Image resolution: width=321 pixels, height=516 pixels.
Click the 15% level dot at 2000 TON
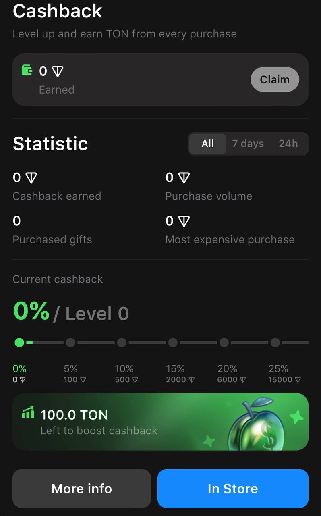[173, 343]
